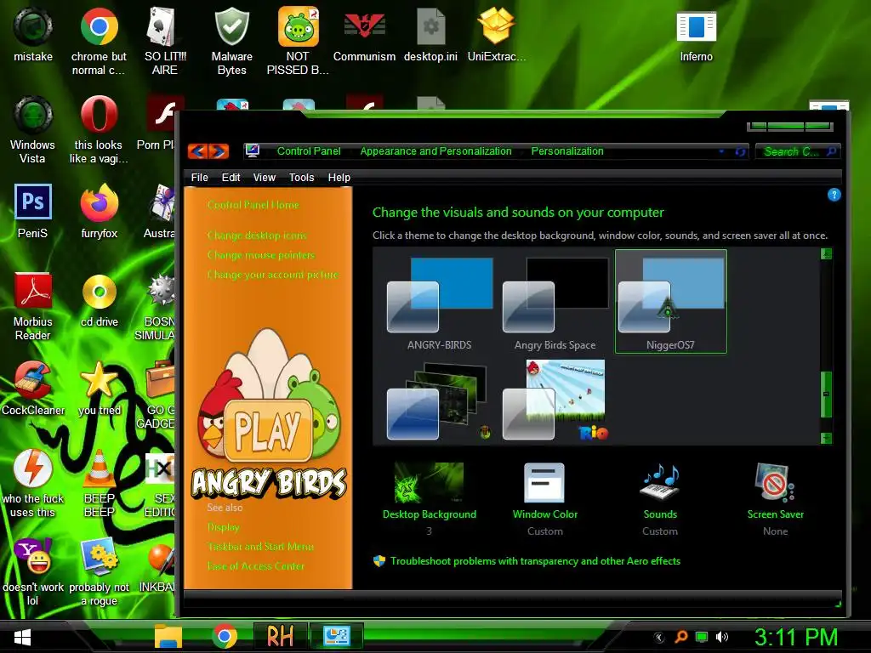Click the Control Panel breadcrumb
Image resolution: width=871 pixels, height=653 pixels.
tap(309, 151)
